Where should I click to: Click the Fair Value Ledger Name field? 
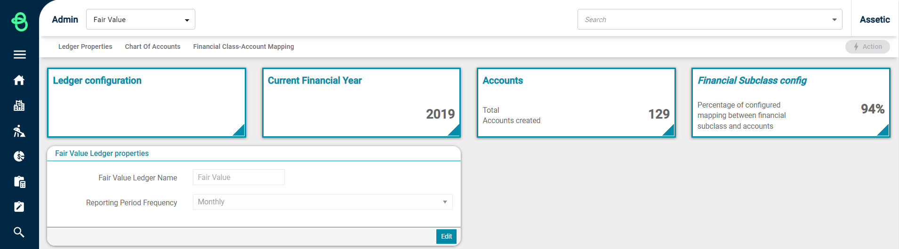tap(239, 177)
